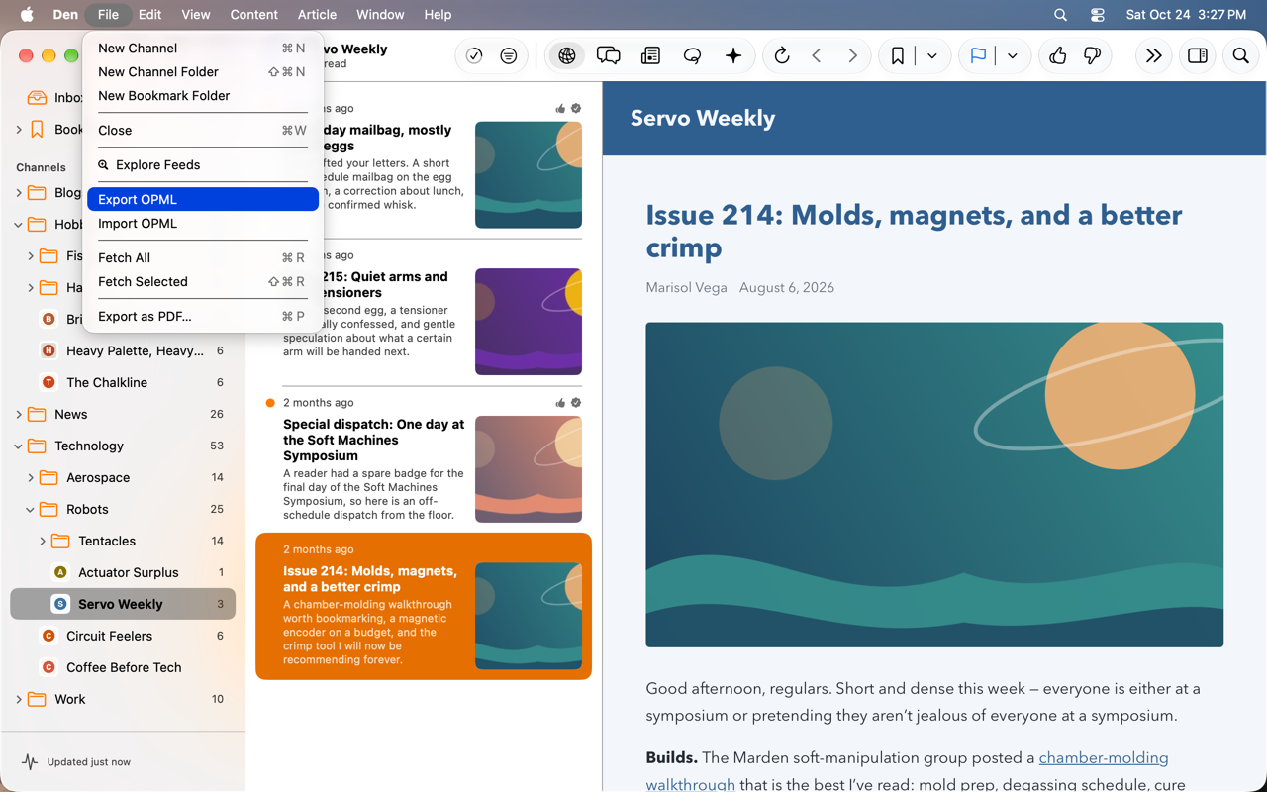1267x792 pixels.
Task: Click the Servo Weekly feed icon in sidebar
Action: pyautogui.click(x=60, y=604)
